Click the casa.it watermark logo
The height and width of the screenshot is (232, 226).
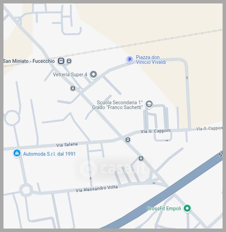pyautogui.click(x=113, y=168)
